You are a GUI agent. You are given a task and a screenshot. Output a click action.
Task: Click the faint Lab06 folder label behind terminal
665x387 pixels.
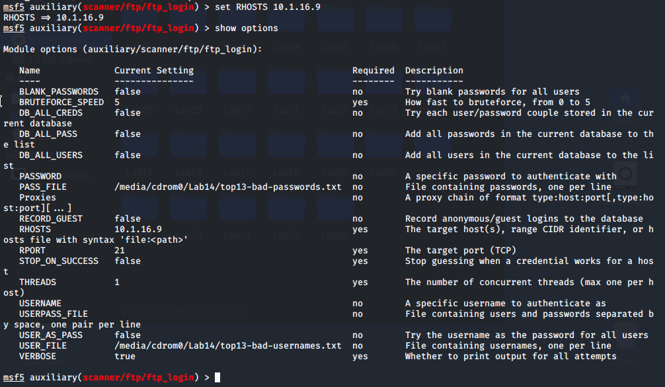pyautogui.click(x=384, y=47)
